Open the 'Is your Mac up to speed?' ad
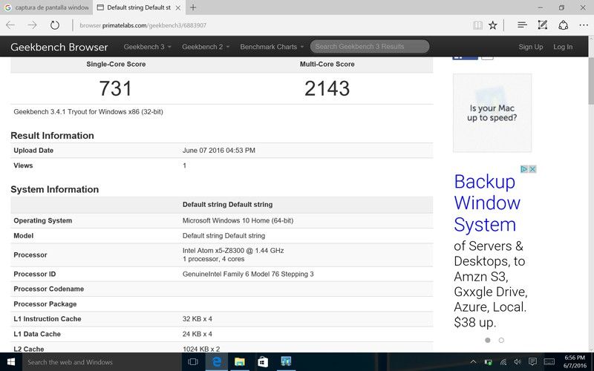 [x=492, y=113]
